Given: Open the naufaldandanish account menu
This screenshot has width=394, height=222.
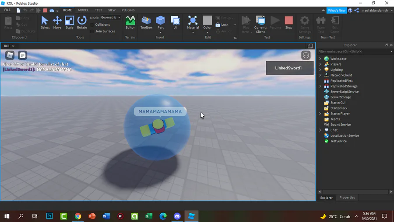Looking at the screenshot, I should point(377,10).
